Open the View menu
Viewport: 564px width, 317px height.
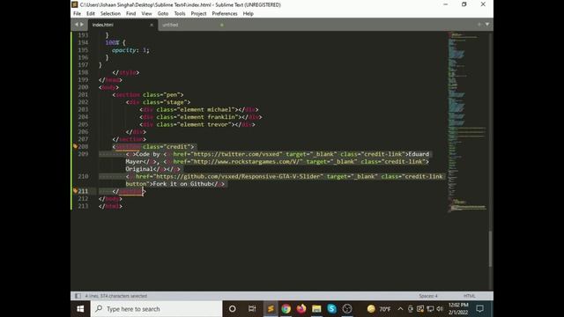(x=146, y=14)
